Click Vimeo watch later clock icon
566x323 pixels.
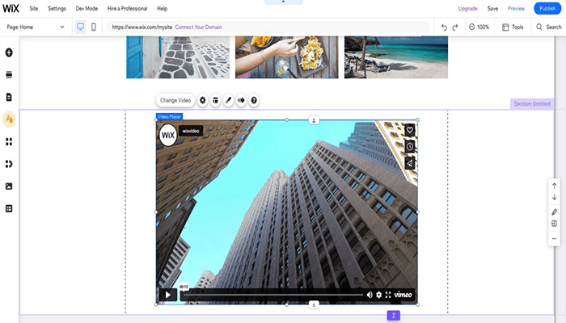point(410,147)
